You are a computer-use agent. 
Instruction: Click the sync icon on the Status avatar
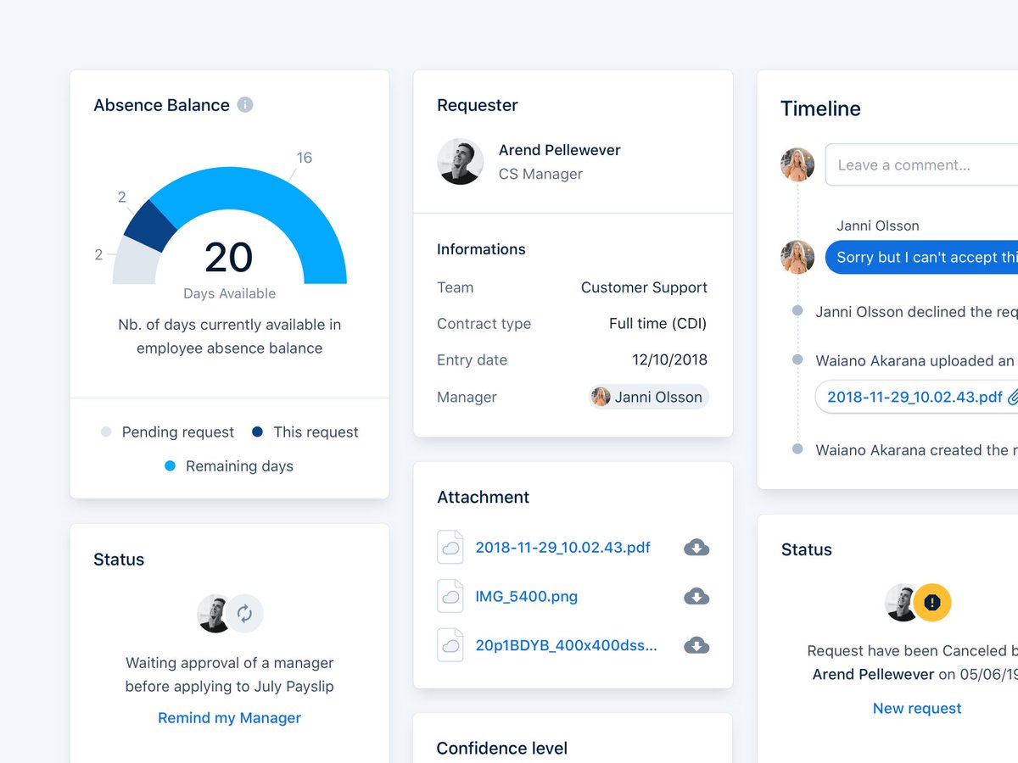tap(245, 613)
